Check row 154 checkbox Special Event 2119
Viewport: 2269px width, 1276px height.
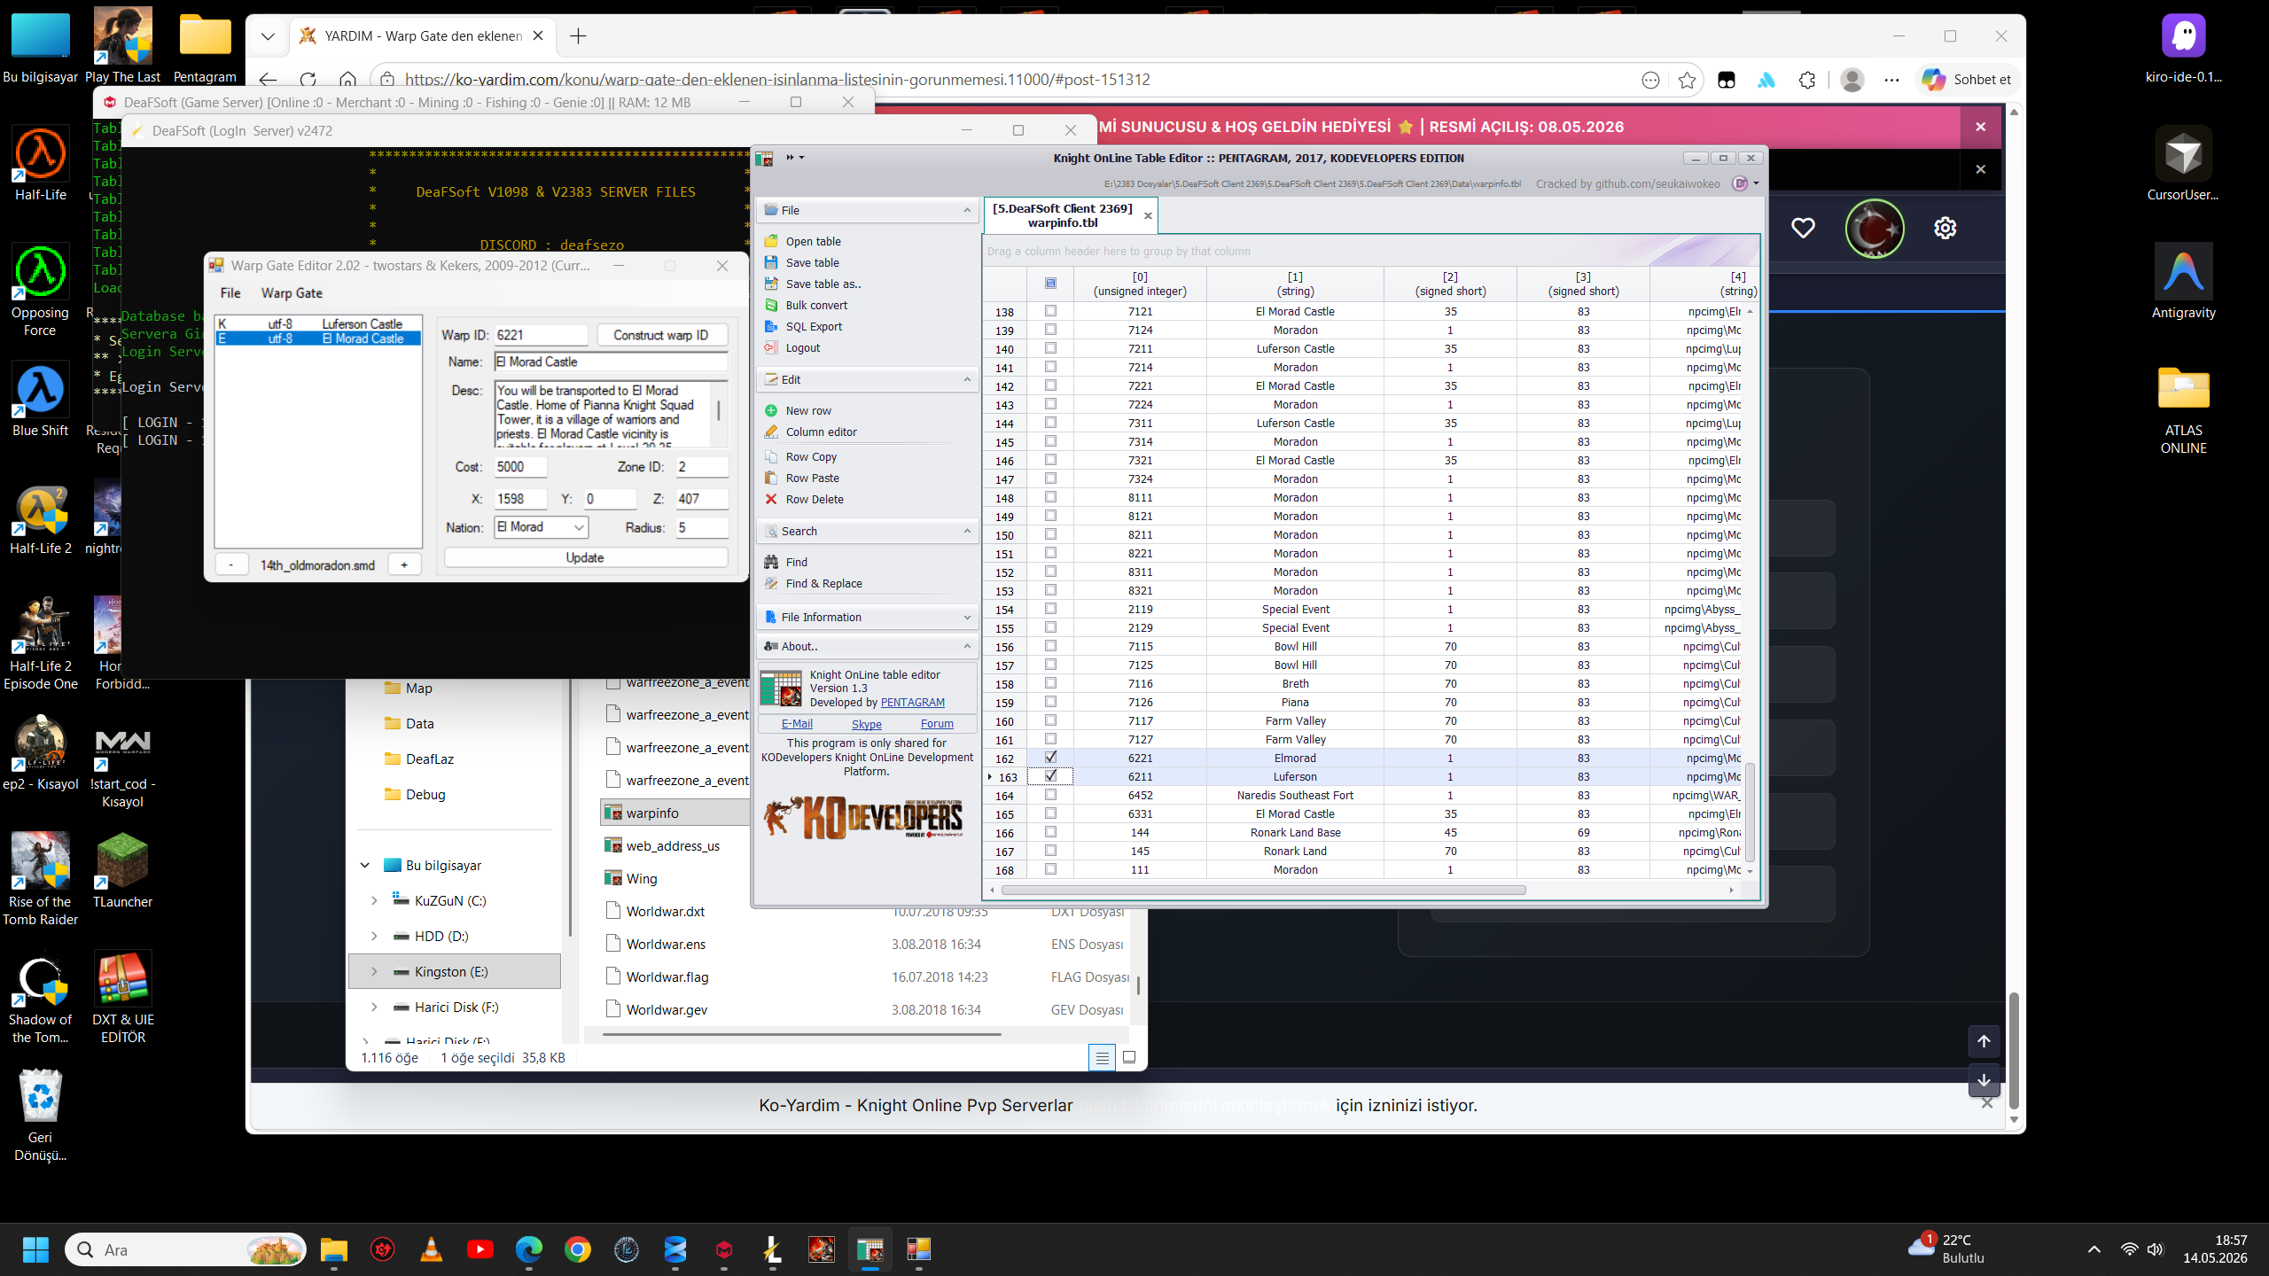tap(1050, 609)
